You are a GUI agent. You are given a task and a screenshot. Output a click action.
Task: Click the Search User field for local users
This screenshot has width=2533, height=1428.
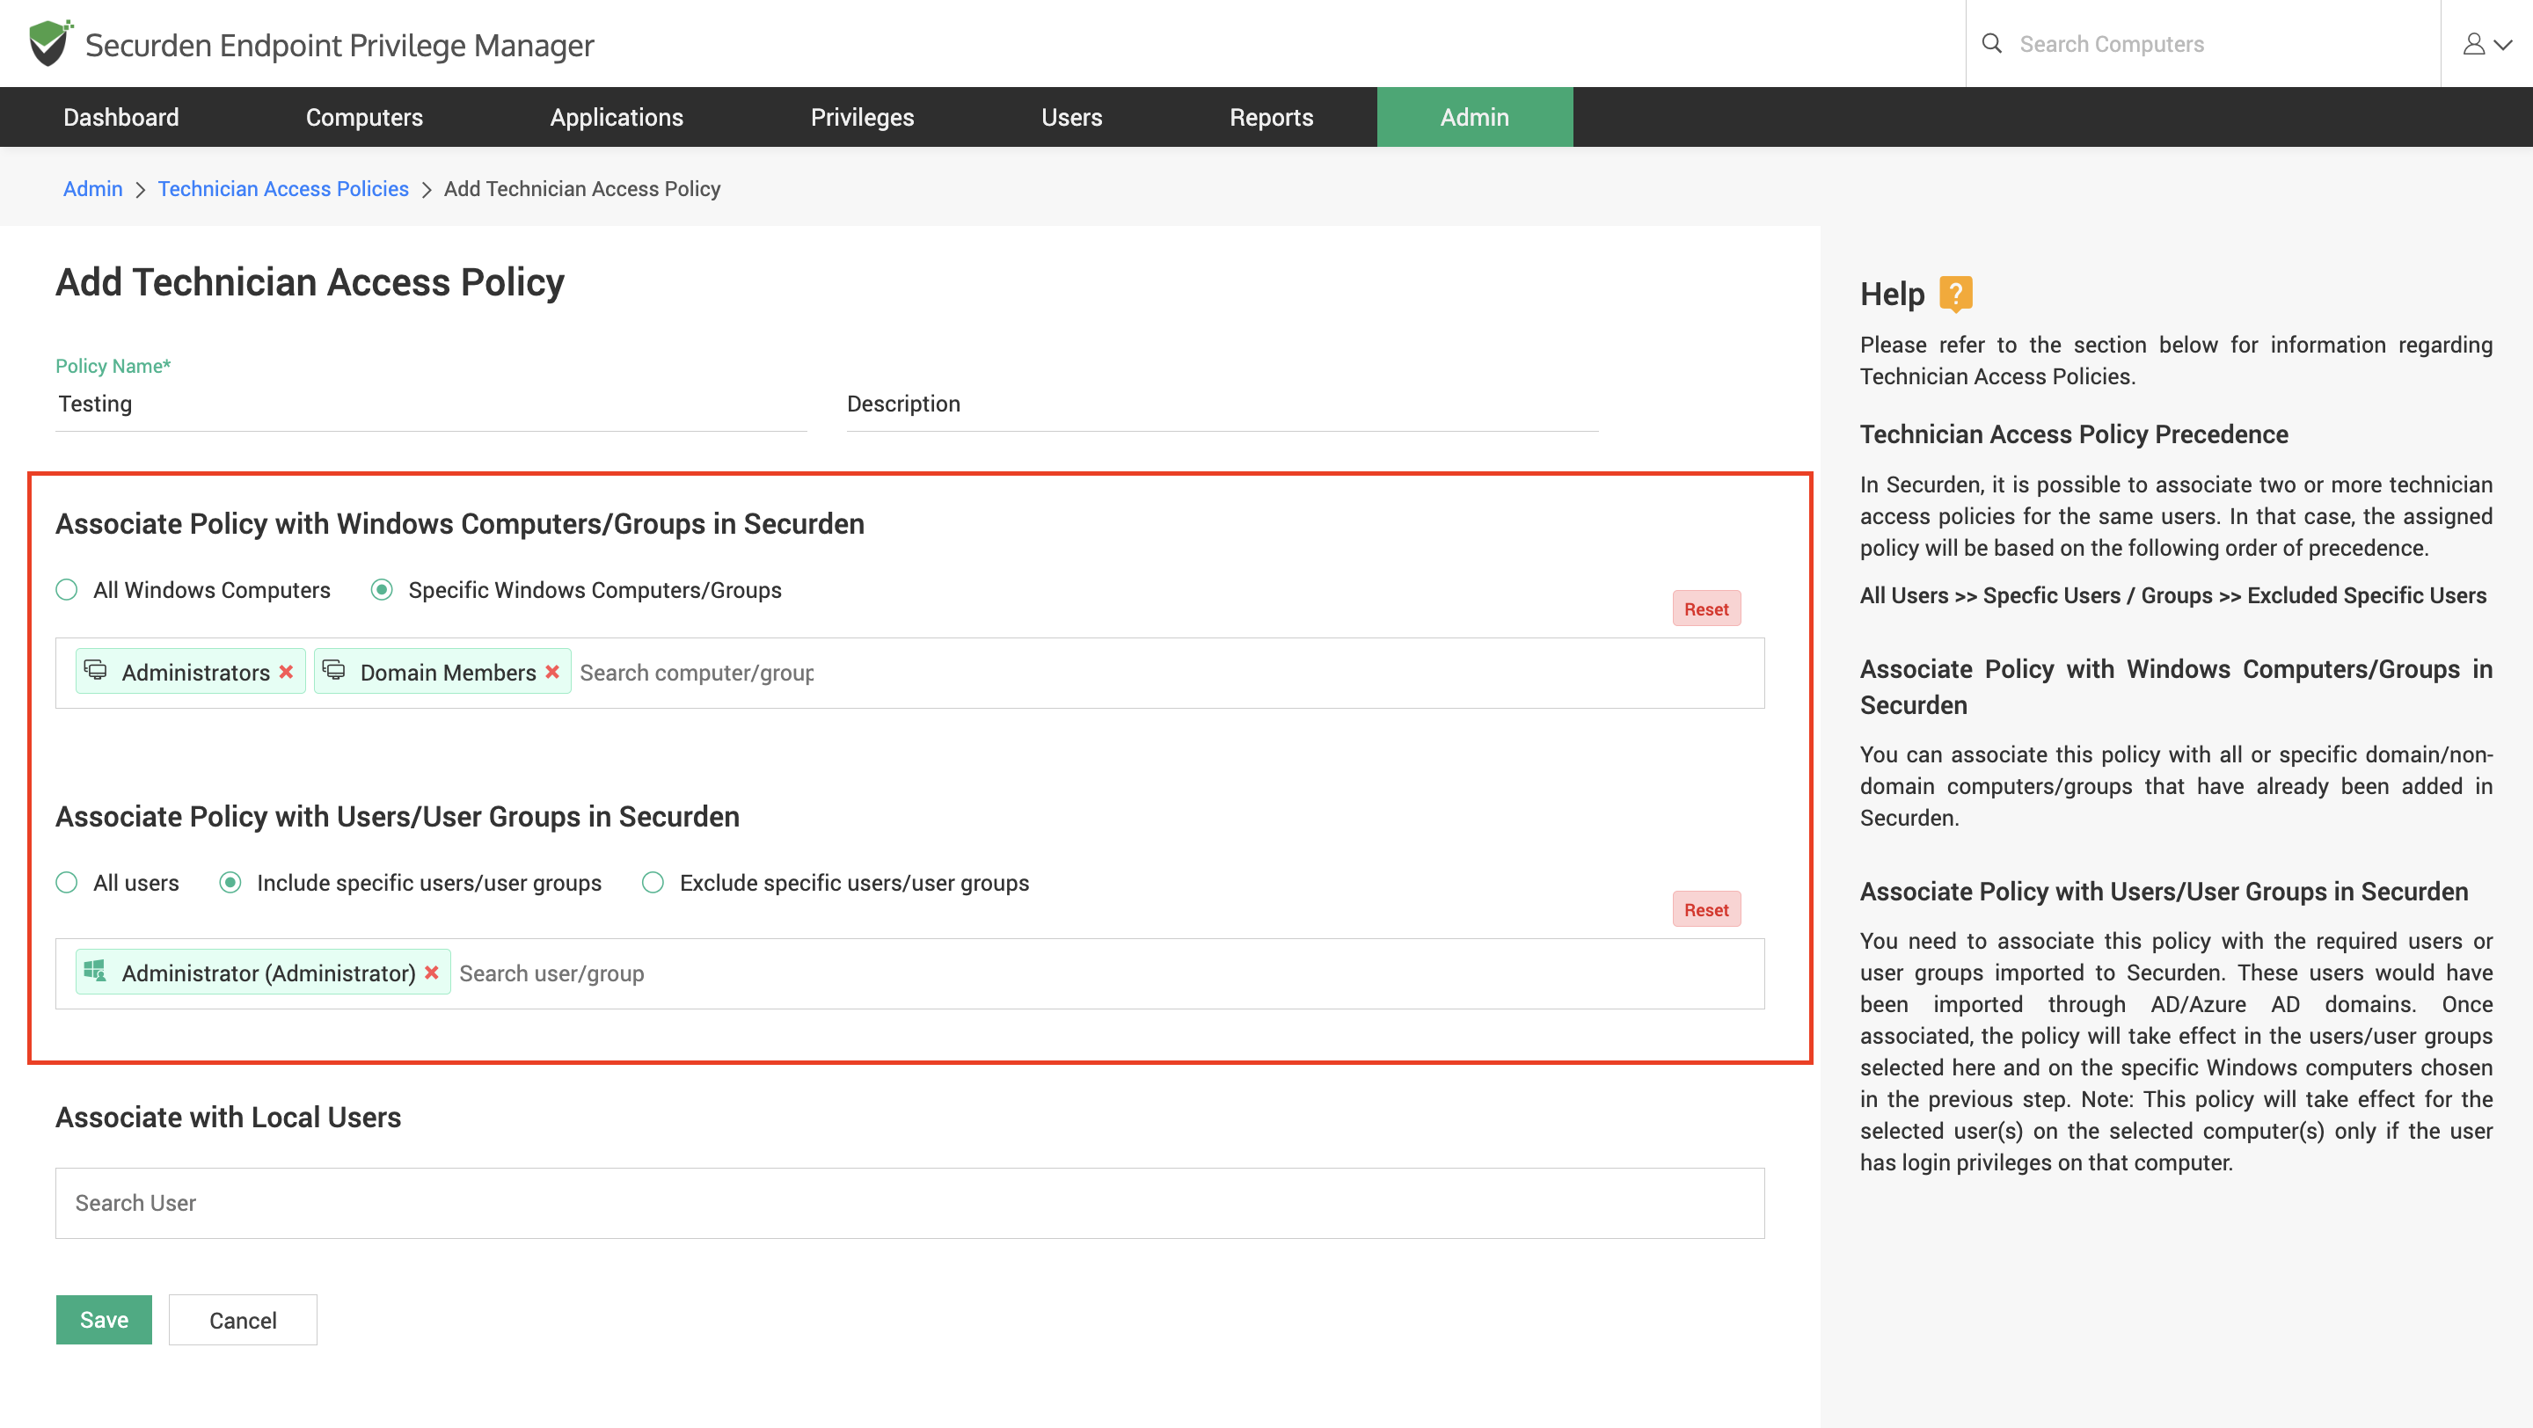[909, 1203]
